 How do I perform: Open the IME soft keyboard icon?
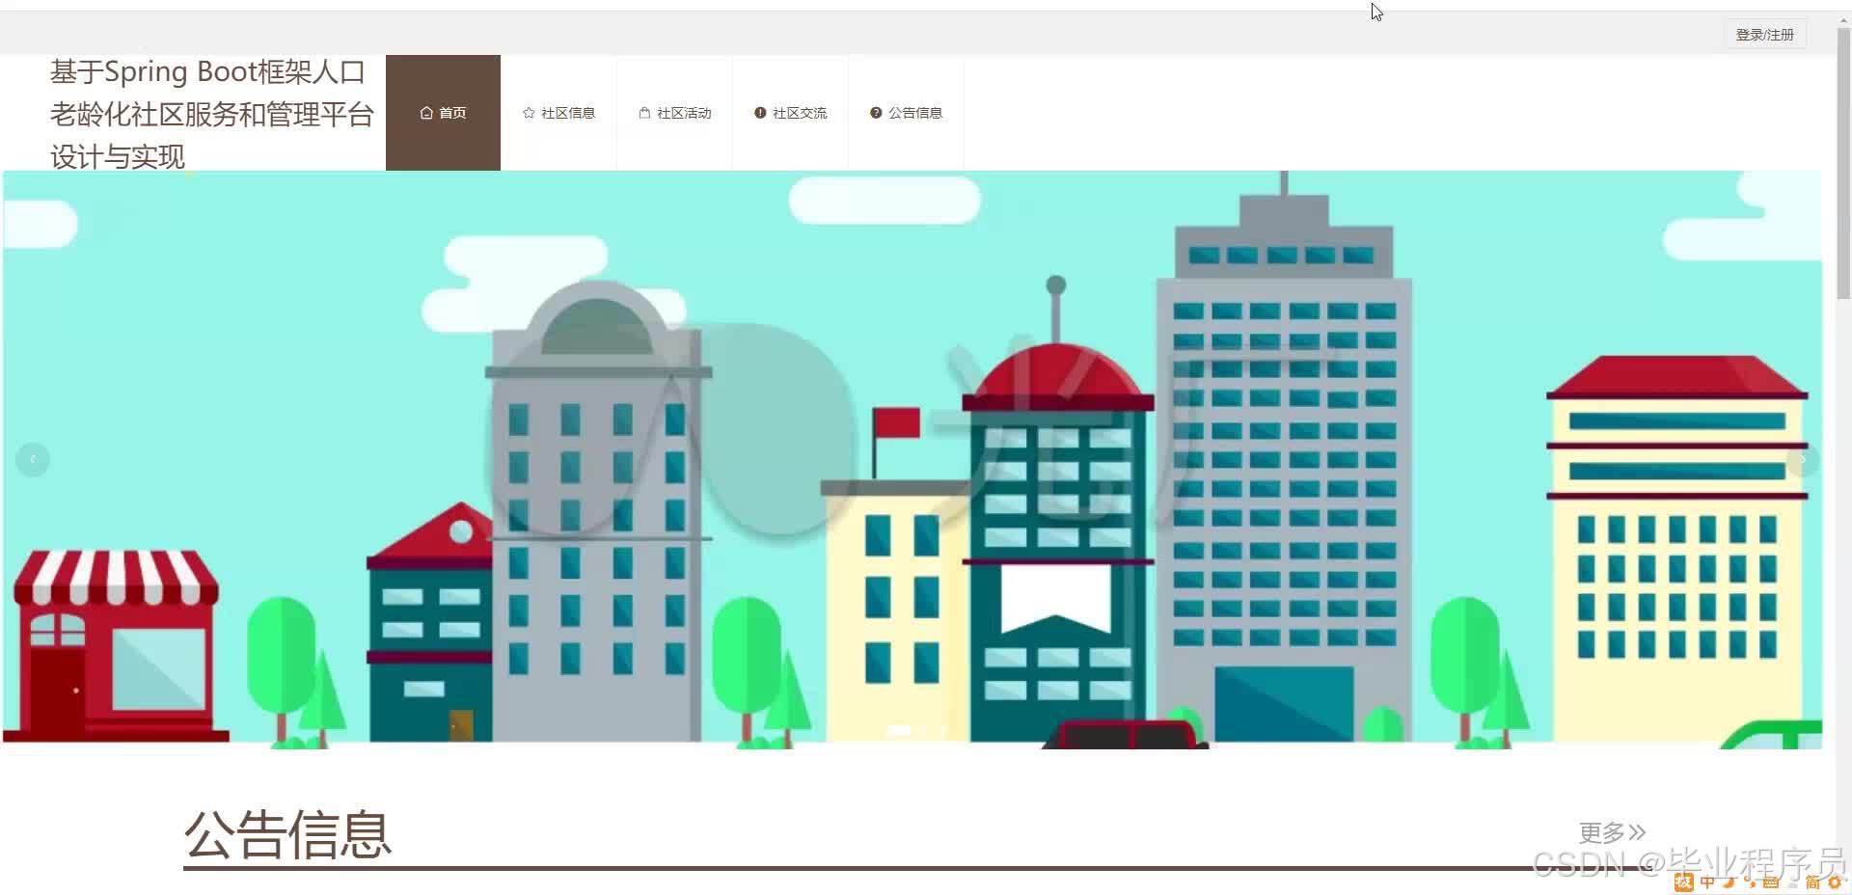(x=1771, y=883)
